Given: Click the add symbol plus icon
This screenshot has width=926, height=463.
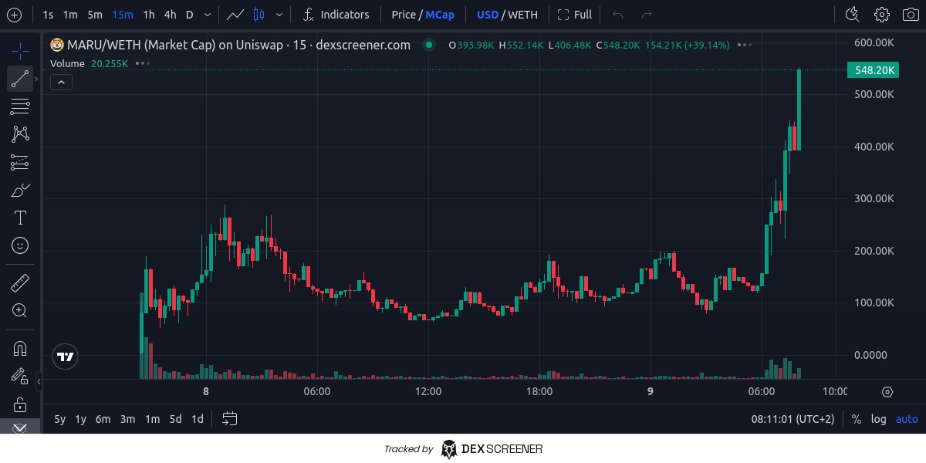Looking at the screenshot, I should 14,14.
